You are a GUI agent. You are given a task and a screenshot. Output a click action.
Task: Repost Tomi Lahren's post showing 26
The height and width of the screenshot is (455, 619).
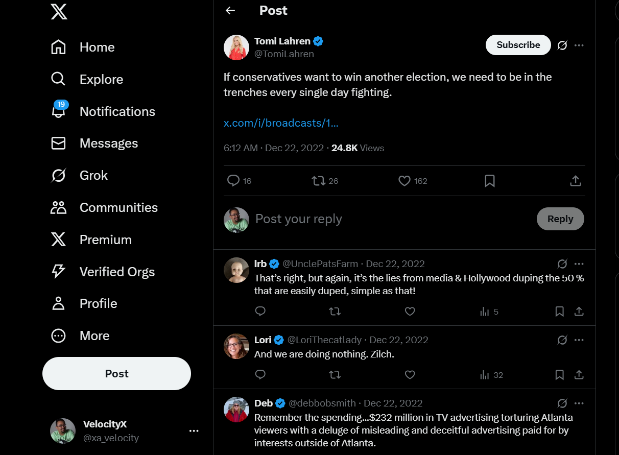pos(319,181)
